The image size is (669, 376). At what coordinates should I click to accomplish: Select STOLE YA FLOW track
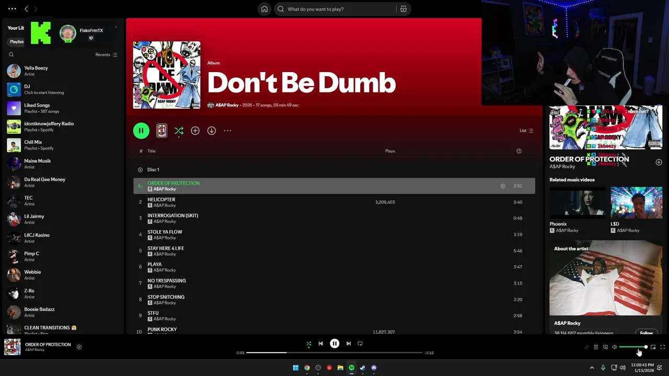334,234
